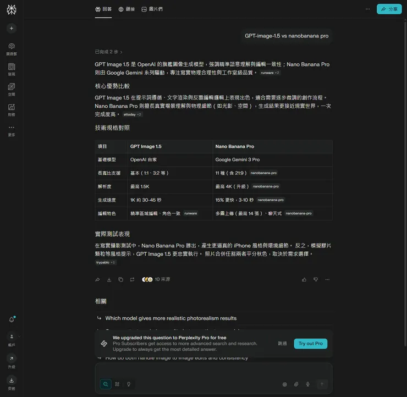The image size is (407, 397).
Task: Open the nanobanana-pro citation in 長寬比支援 row
Action: tap(263, 173)
